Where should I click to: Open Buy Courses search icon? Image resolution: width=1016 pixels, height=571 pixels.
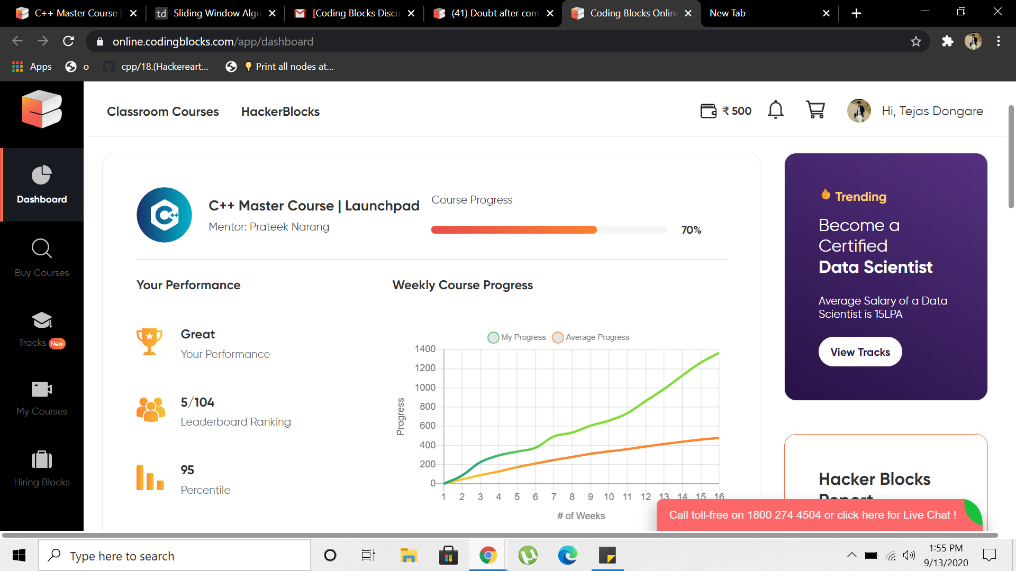point(41,248)
